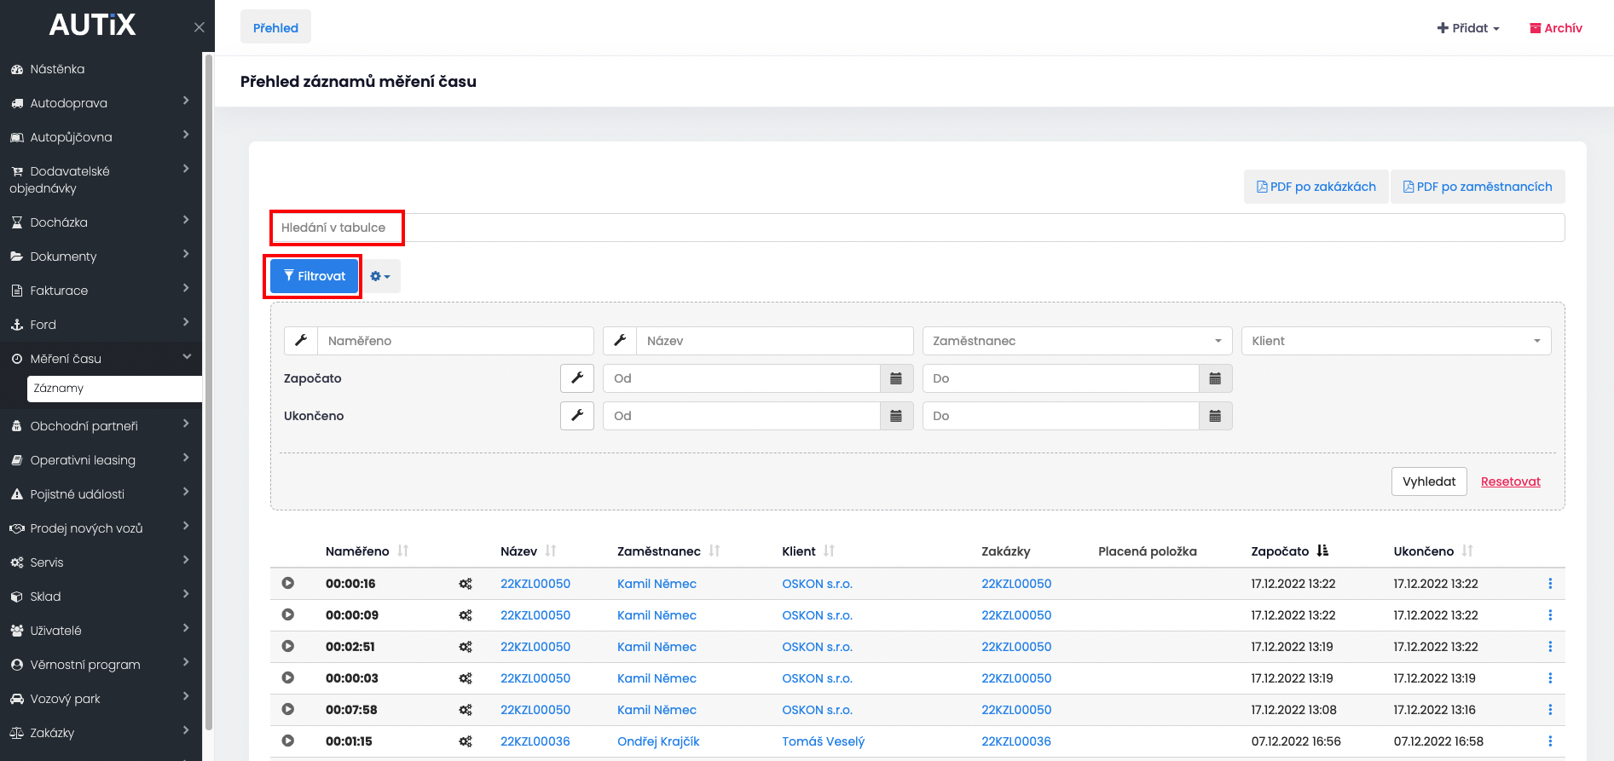Screen dimensions: 1614x761
Task: Click the AUTIX logo
Action: pos(92,25)
